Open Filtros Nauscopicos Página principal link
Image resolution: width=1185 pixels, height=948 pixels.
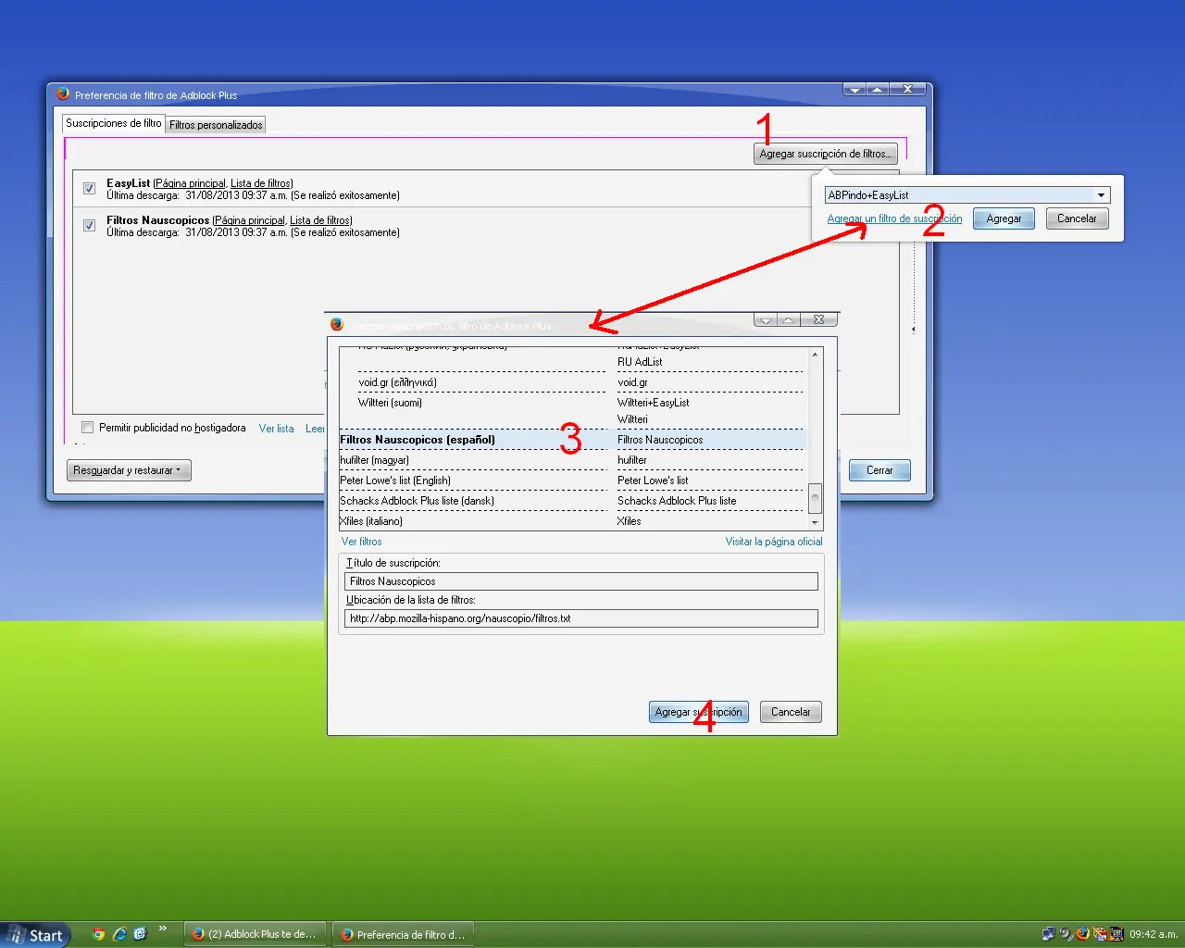[x=250, y=220]
